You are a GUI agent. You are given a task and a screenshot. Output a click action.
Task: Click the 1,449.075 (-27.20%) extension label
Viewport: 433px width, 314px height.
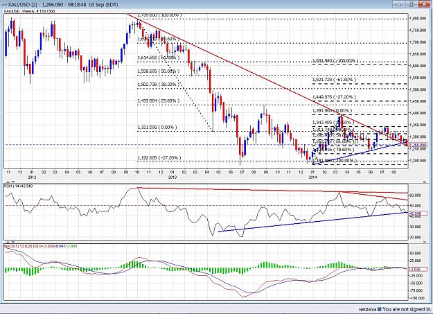[335, 97]
